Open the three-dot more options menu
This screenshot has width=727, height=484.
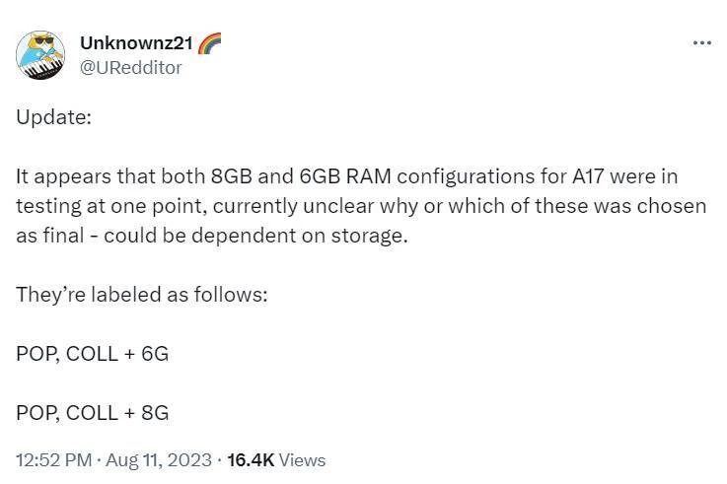point(701,43)
